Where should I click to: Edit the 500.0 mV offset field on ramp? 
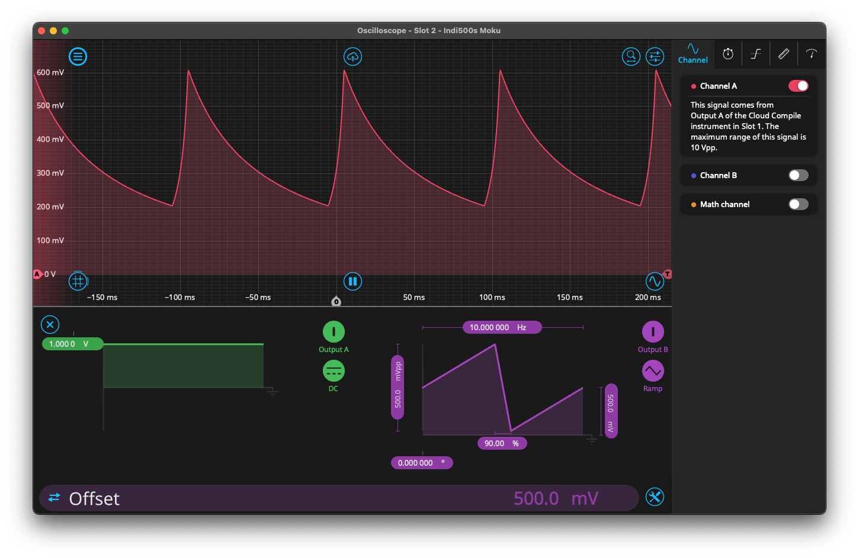tap(611, 411)
